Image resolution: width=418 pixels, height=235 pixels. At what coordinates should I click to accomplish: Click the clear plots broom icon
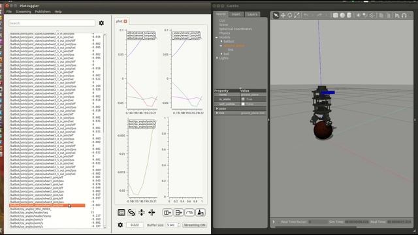[201, 212]
